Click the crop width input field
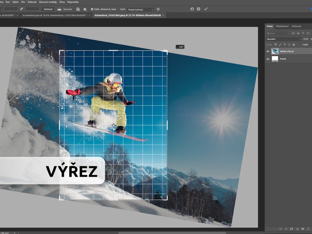312x234 pixels. click(x=11, y=9)
